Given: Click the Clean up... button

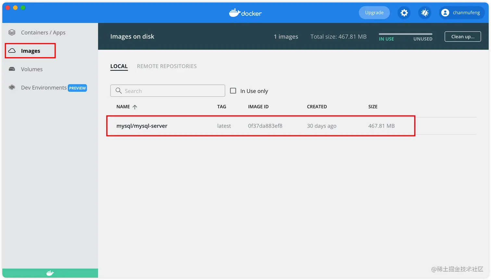Looking at the screenshot, I should pos(463,37).
